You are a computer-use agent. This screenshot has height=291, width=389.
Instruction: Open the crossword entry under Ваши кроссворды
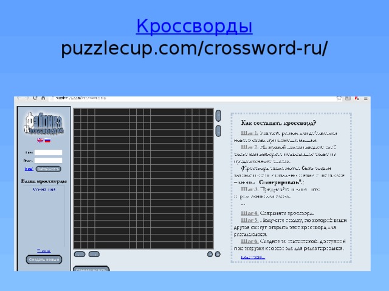(x=44, y=190)
